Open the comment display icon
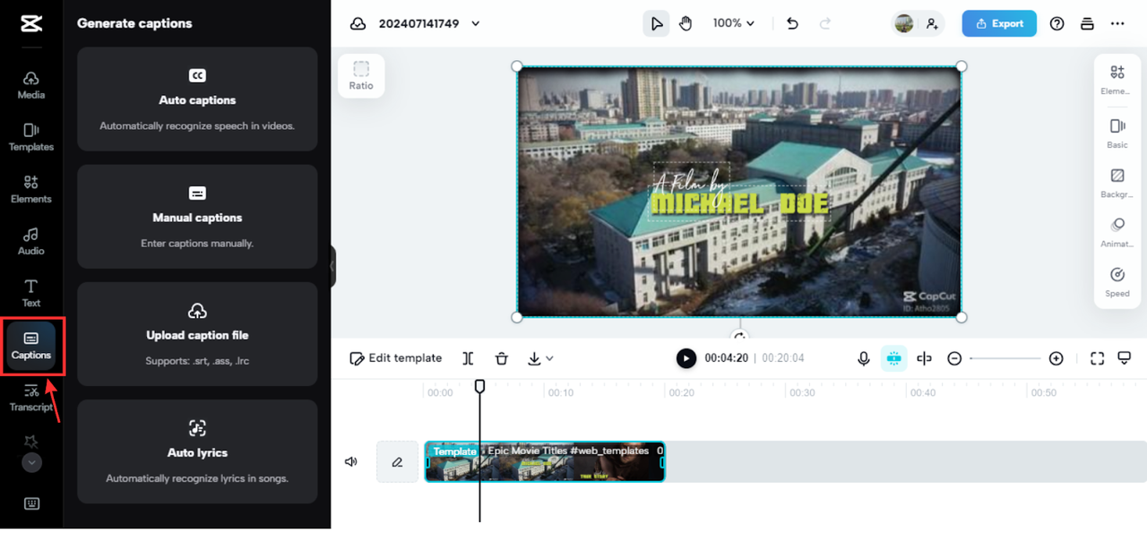1147x533 pixels. coord(1125,358)
